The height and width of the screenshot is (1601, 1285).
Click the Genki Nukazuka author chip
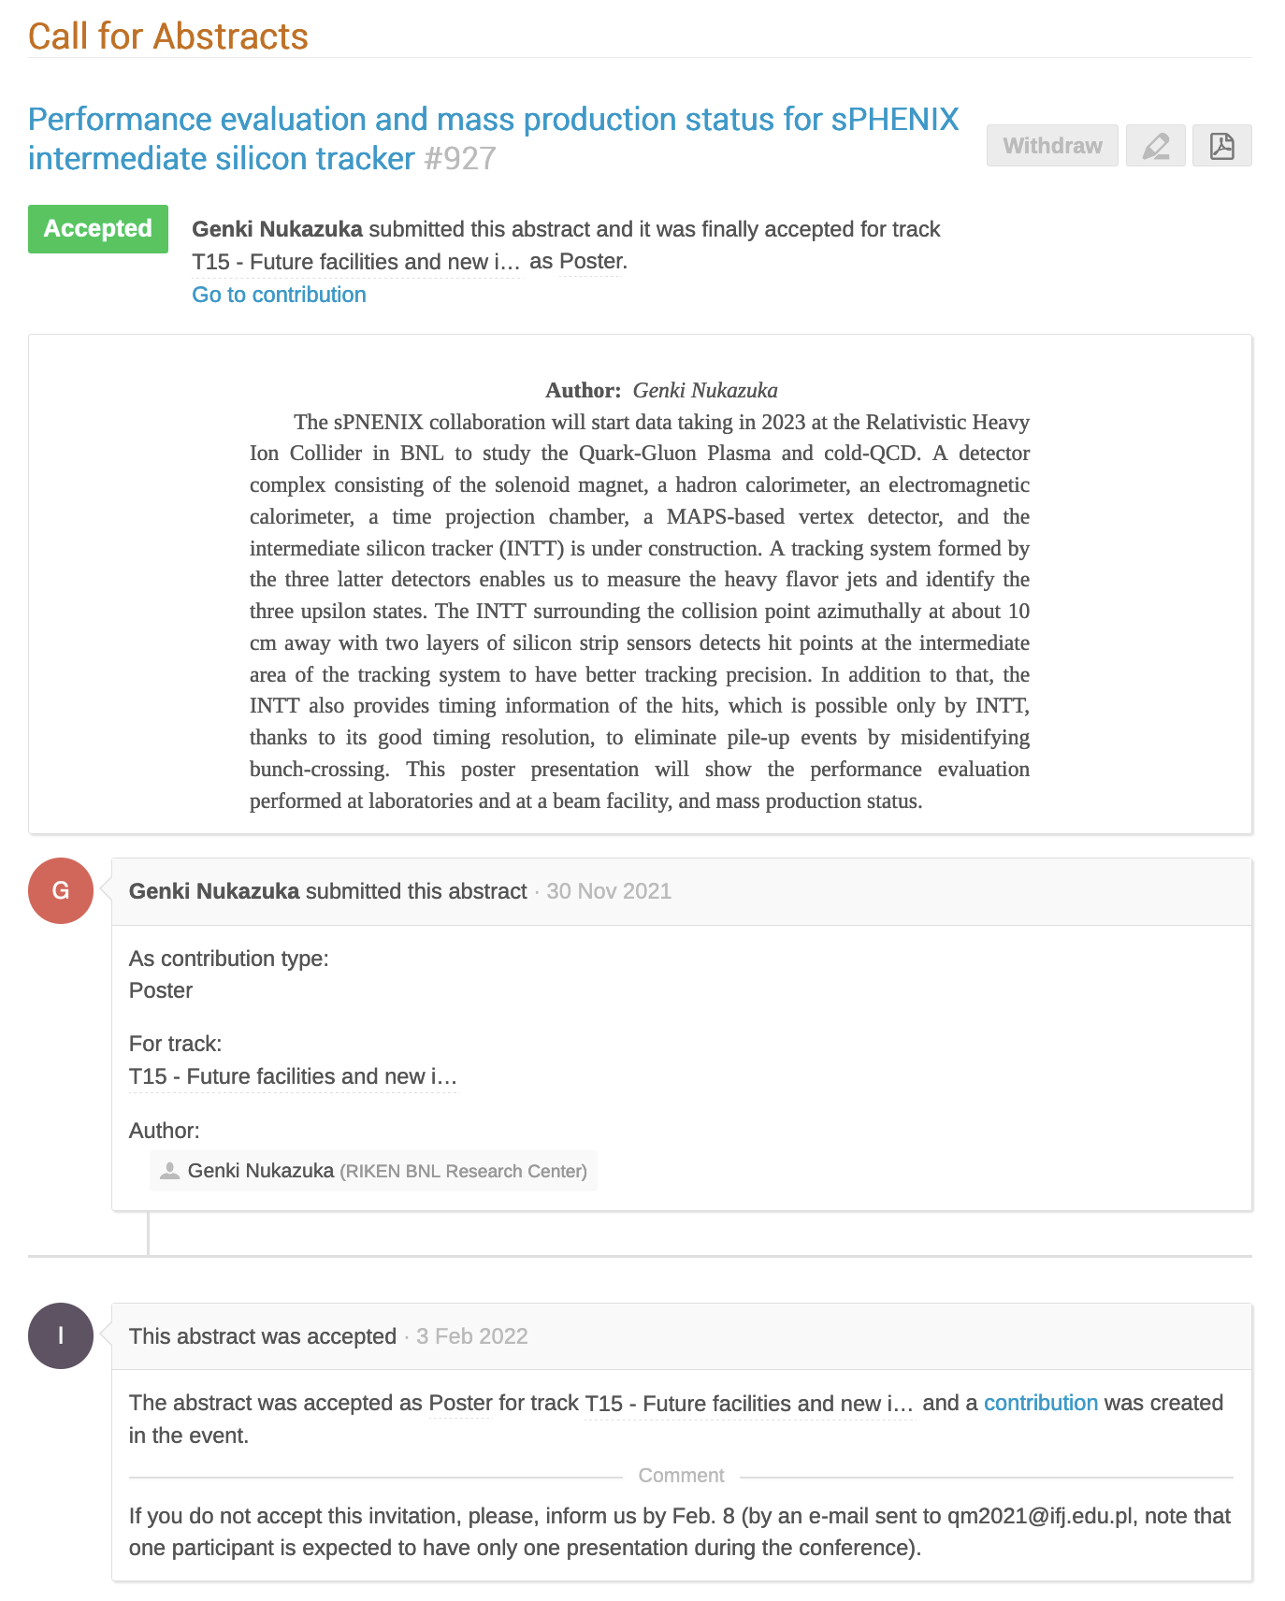click(x=373, y=1171)
